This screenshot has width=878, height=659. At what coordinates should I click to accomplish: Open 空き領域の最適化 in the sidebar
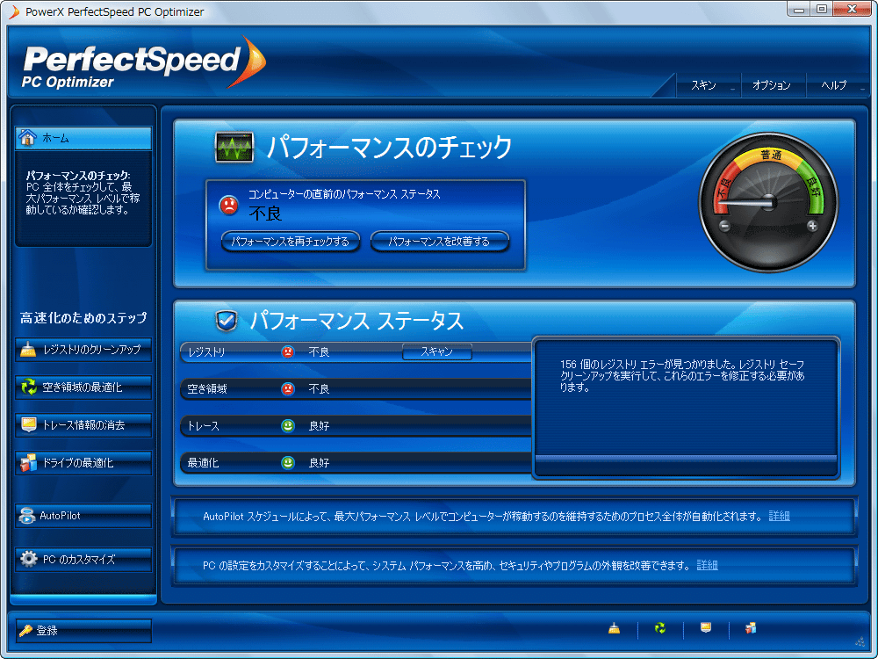coord(83,387)
